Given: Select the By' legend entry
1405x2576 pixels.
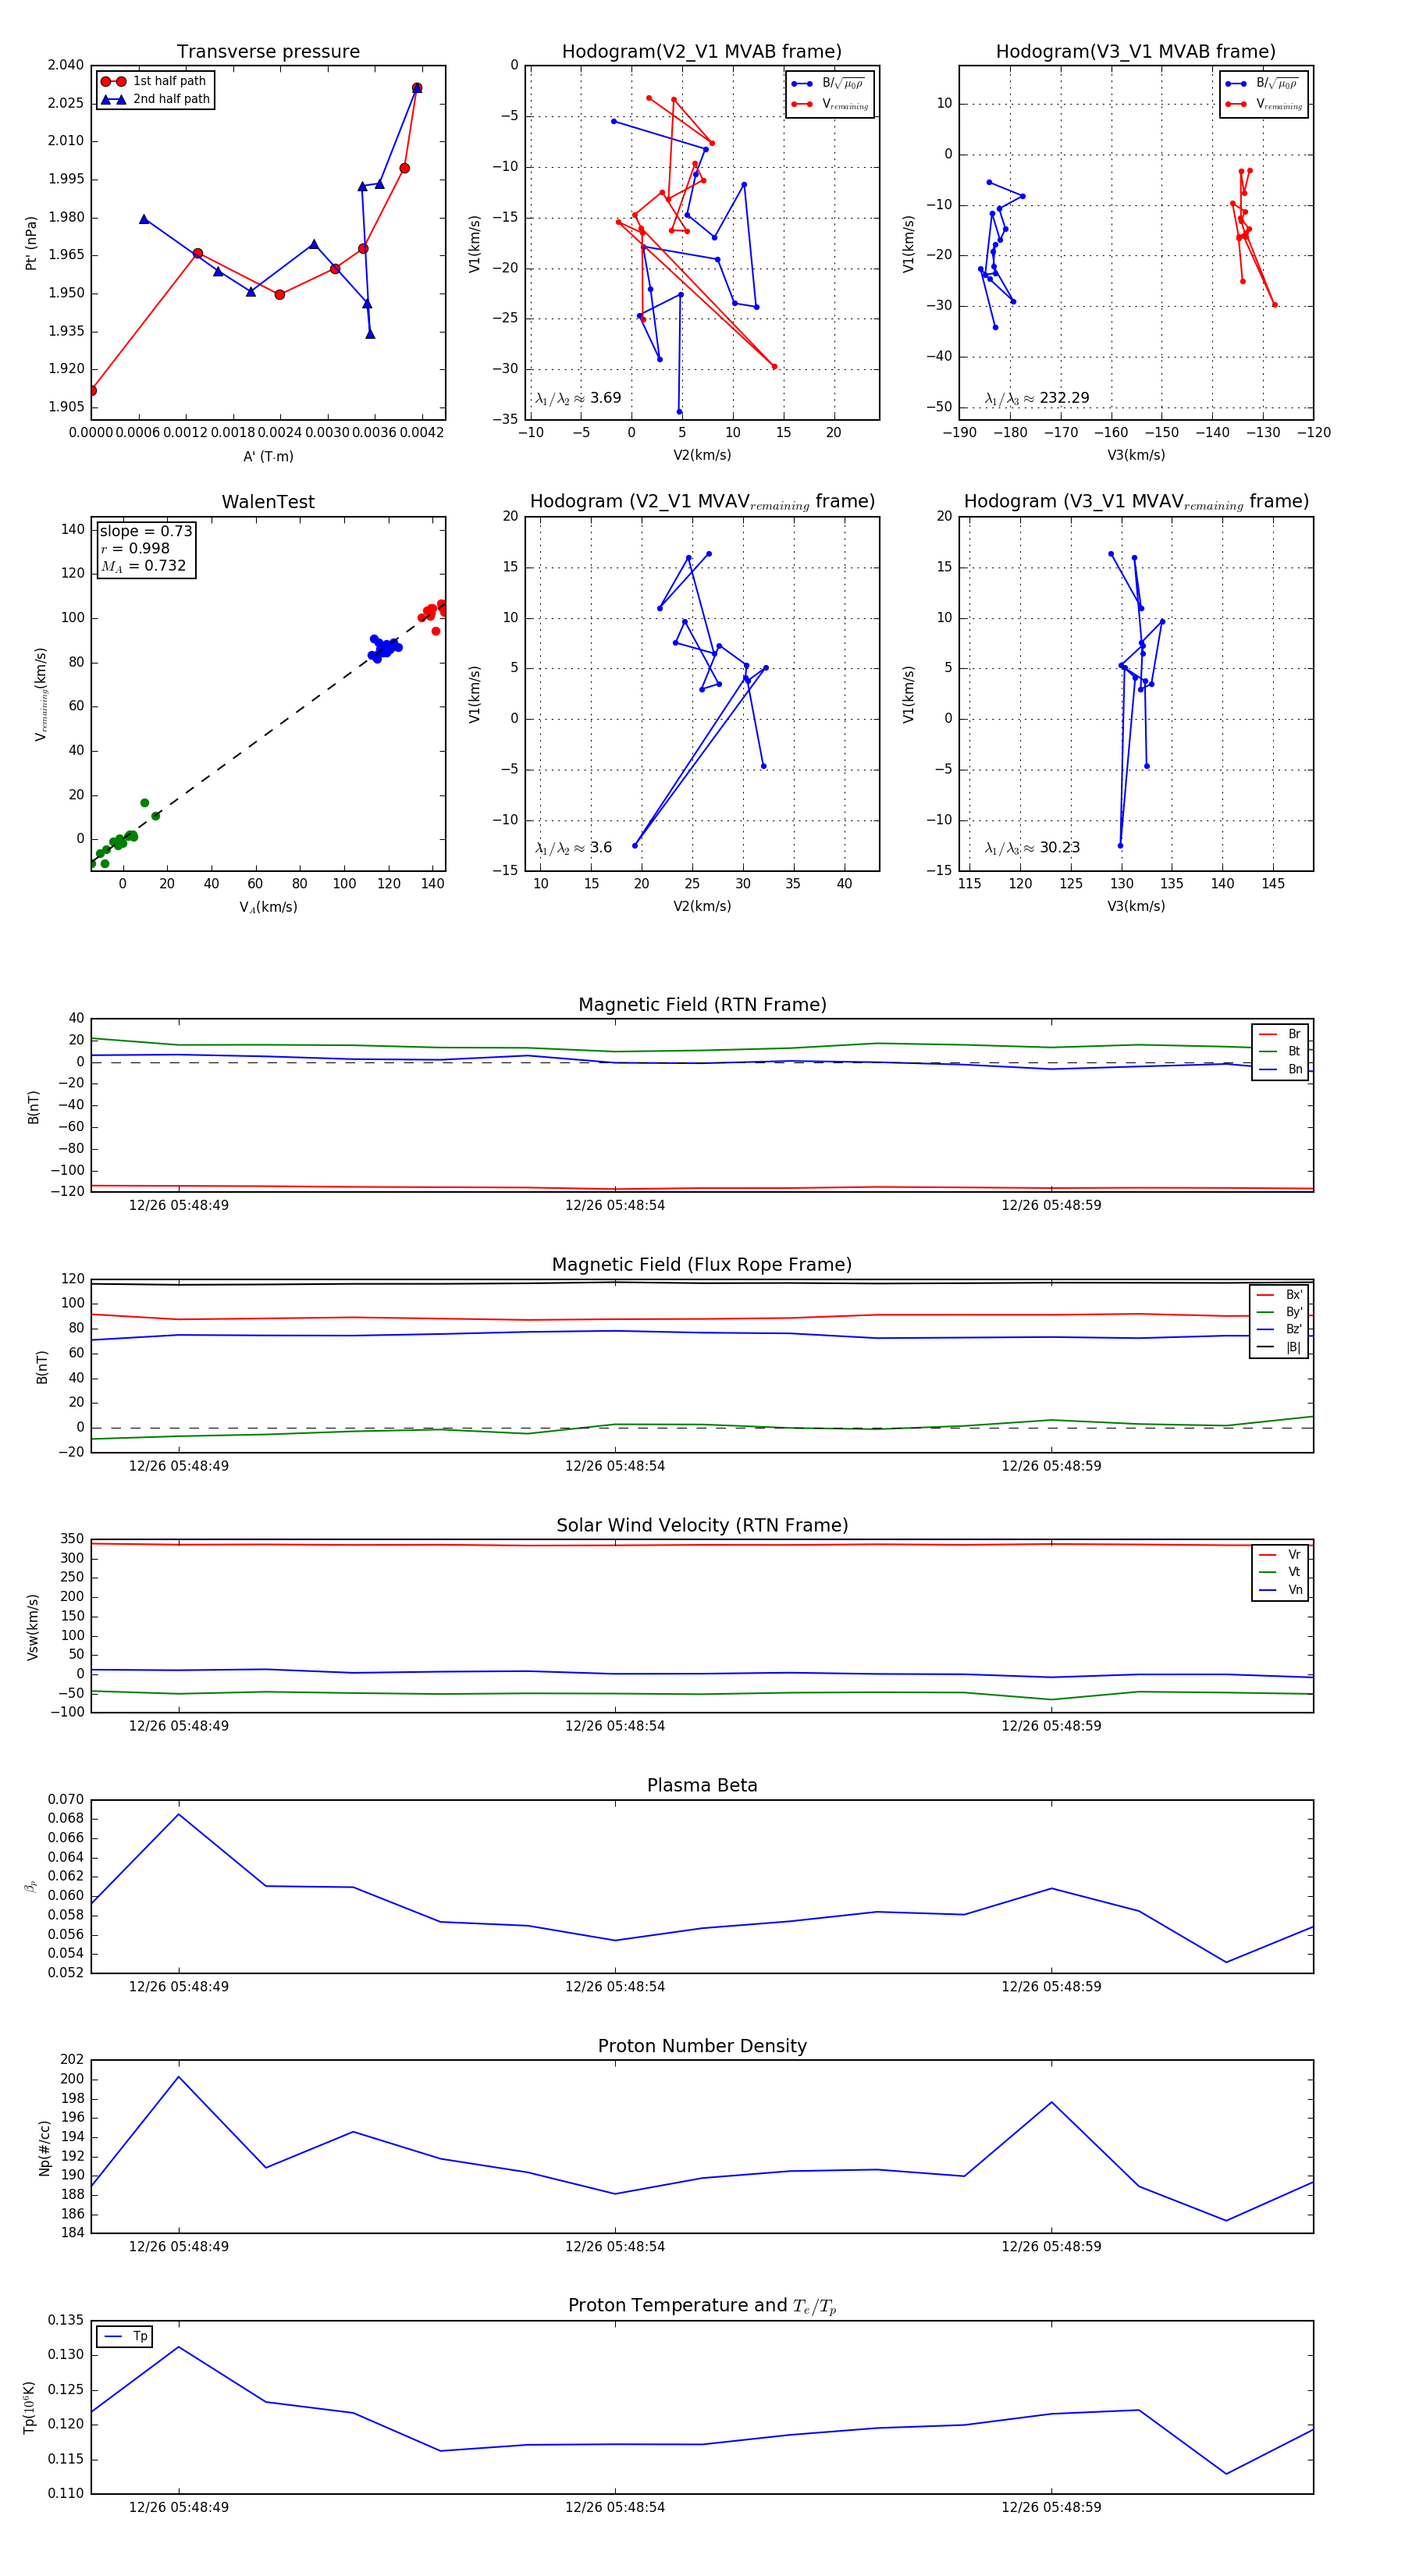Looking at the screenshot, I should tap(1280, 1312).
